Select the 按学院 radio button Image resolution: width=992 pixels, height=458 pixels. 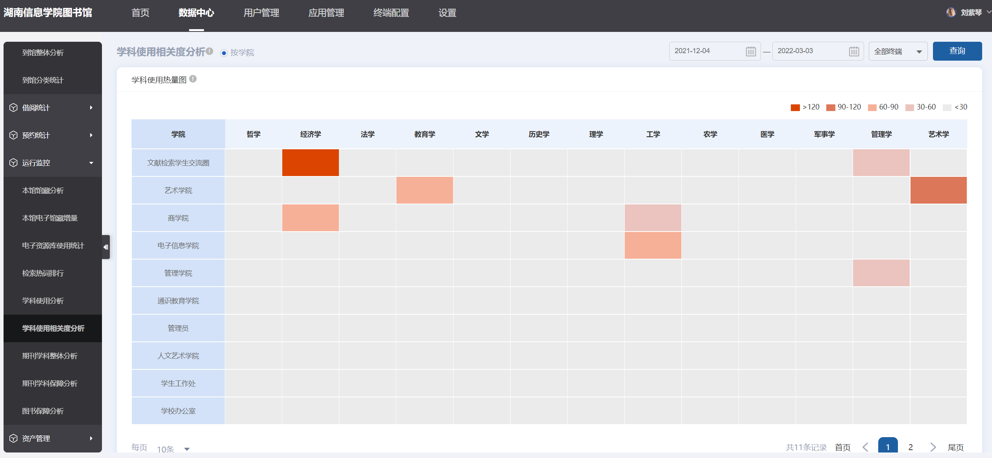[224, 53]
